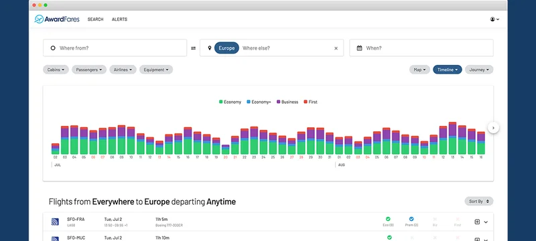Viewport: 536px width, 241px height.
Task: Advance timeline with right arrow button
Action: [493, 128]
